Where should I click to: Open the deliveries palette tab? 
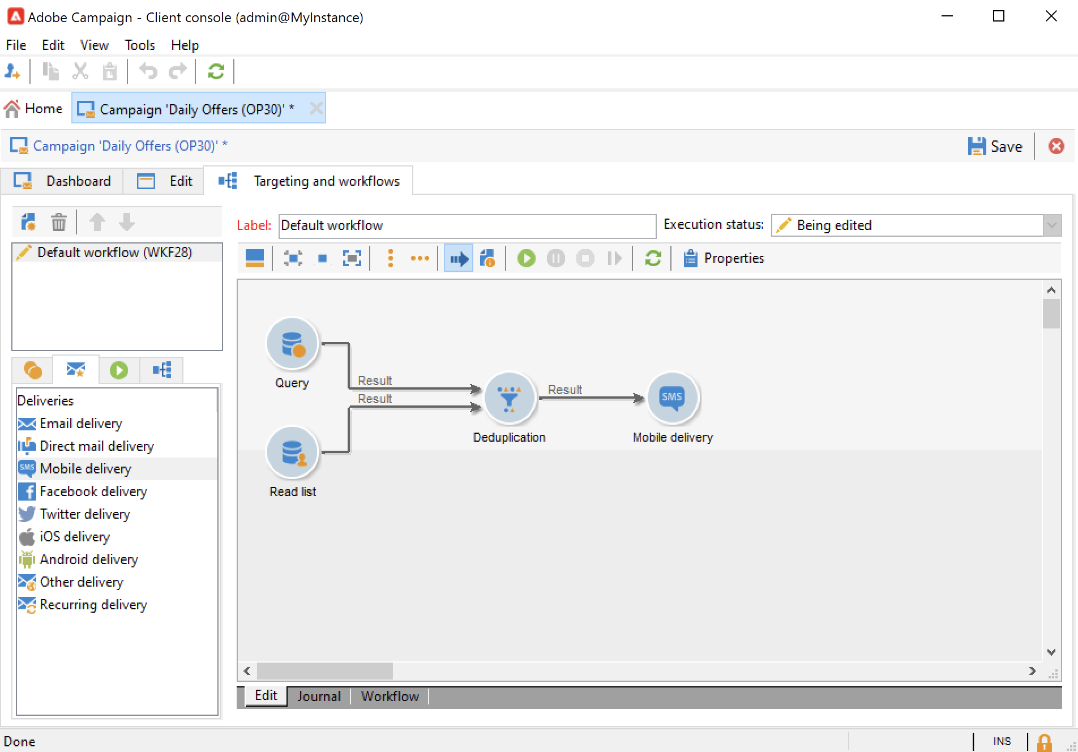click(76, 370)
